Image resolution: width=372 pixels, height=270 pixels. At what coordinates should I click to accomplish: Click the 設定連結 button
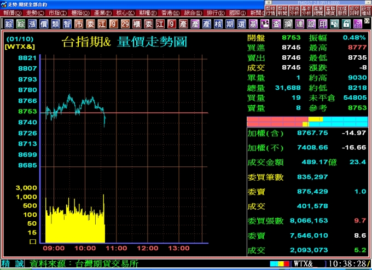pyautogui.click(x=366, y=11)
